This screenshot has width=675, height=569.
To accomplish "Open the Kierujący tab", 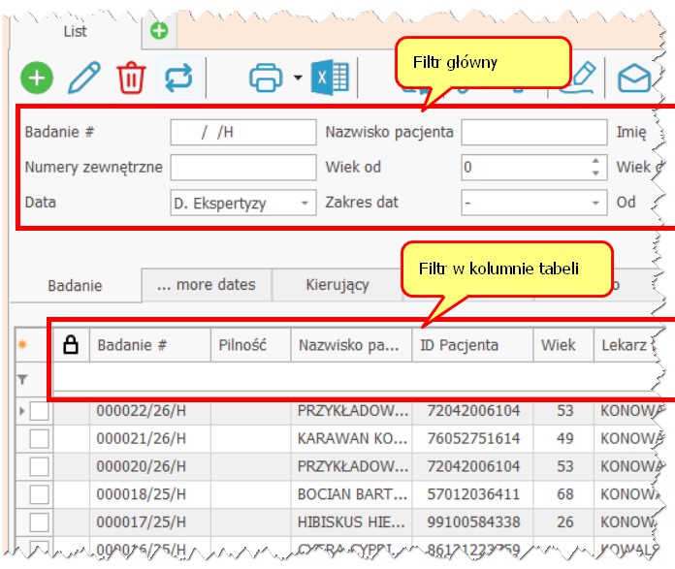I will (x=337, y=285).
